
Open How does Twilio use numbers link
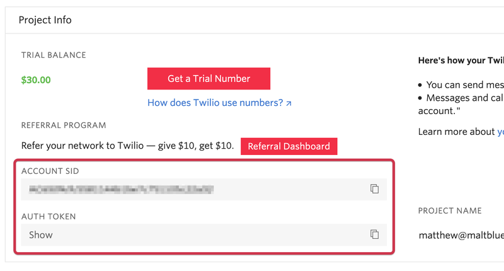(215, 102)
